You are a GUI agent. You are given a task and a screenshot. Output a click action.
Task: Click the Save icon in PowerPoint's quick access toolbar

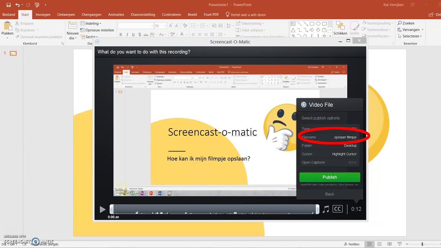(8, 5)
